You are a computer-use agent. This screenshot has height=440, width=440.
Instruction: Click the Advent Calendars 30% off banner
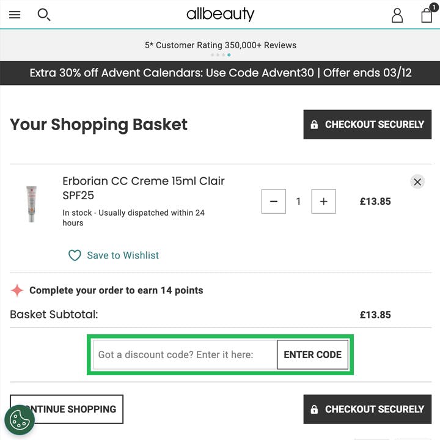[x=220, y=73]
